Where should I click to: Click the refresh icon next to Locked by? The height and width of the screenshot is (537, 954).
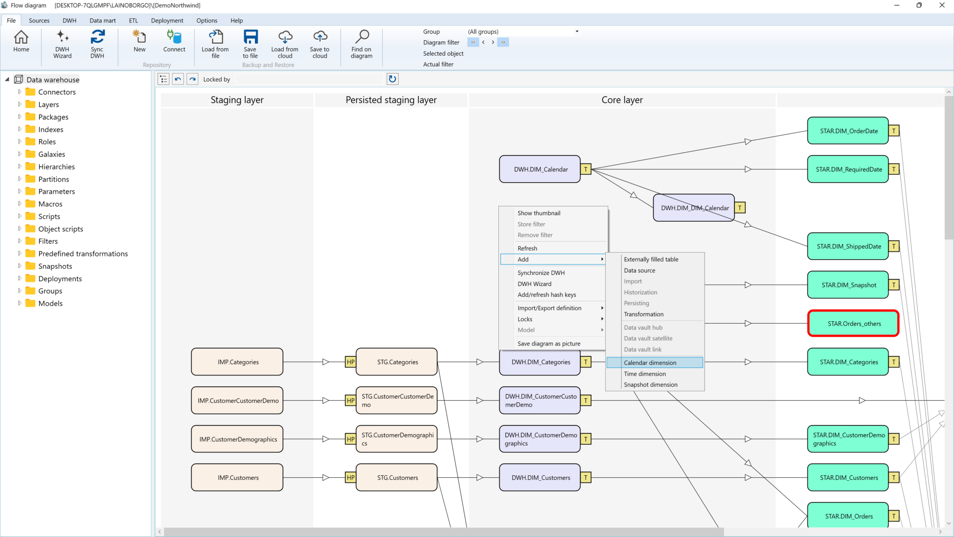[x=393, y=79]
